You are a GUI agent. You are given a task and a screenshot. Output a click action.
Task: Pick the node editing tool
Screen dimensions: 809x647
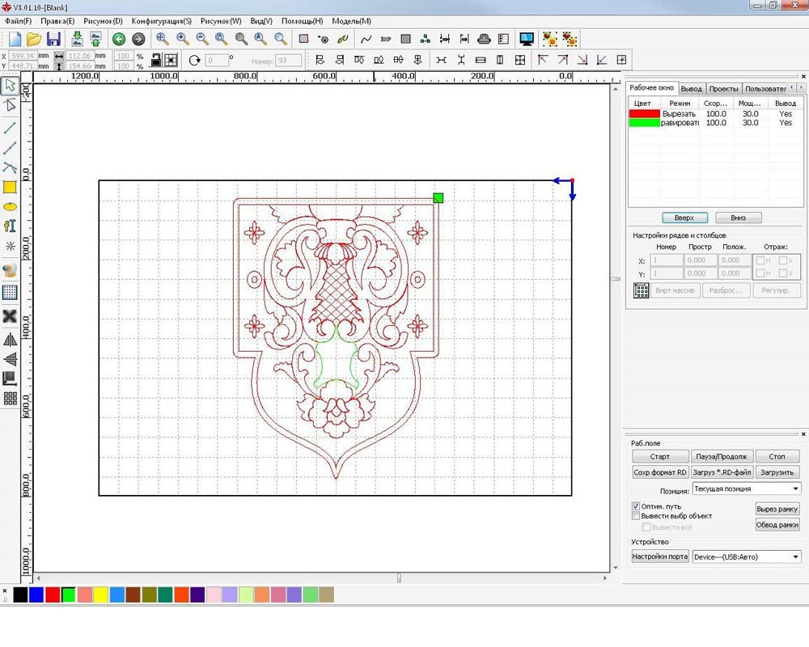tap(10, 106)
